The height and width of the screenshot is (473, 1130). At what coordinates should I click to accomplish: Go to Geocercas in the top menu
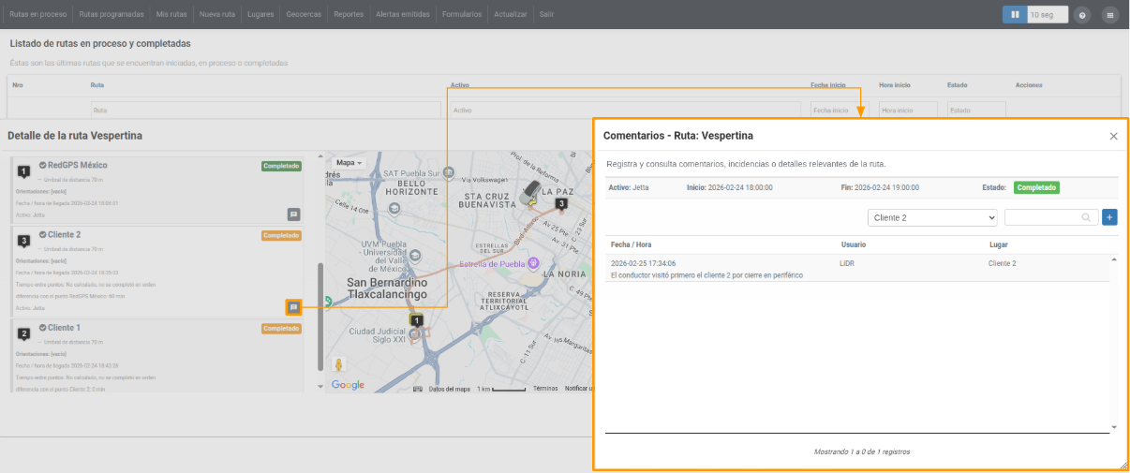tap(304, 15)
